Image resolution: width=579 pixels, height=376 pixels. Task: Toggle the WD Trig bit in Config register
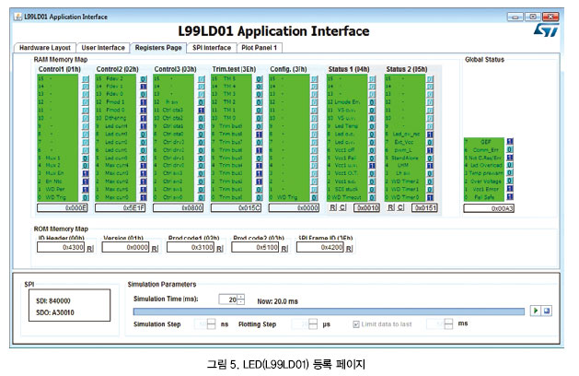click(314, 197)
